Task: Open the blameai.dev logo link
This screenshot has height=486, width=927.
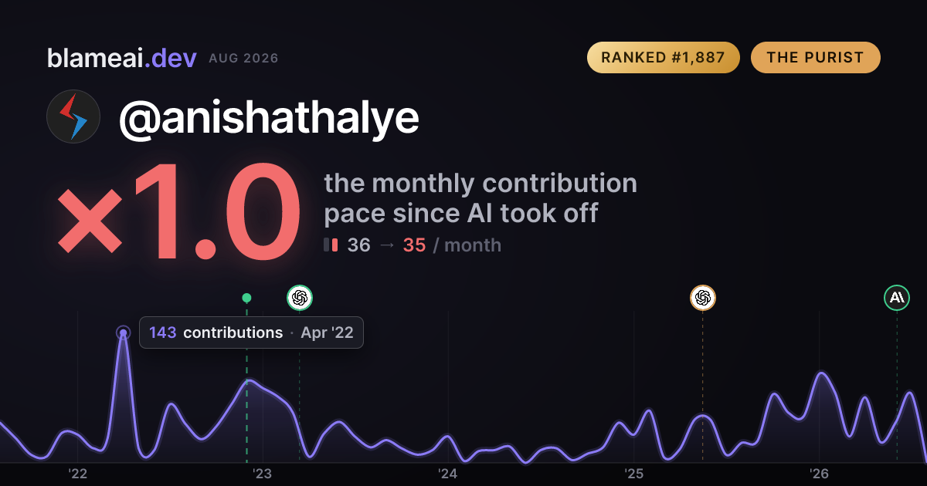Action: pyautogui.click(x=122, y=58)
